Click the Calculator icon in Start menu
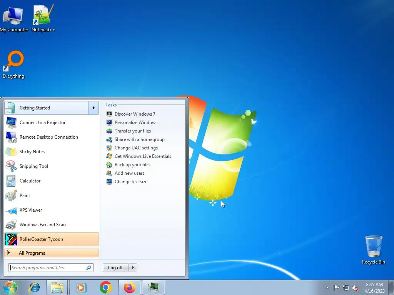 point(11,181)
